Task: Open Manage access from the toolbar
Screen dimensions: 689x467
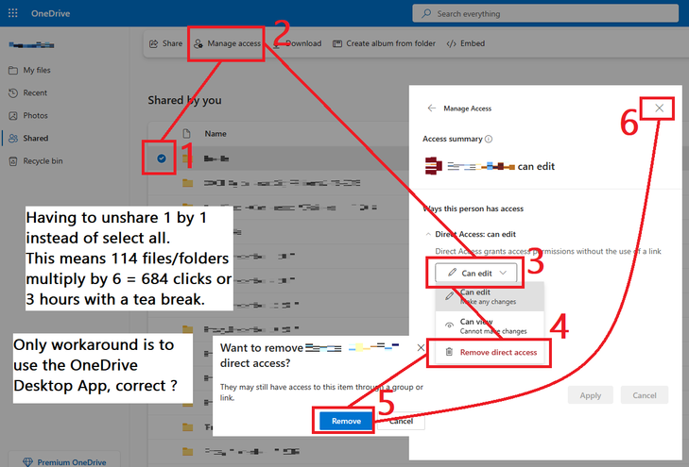Action: [x=227, y=43]
